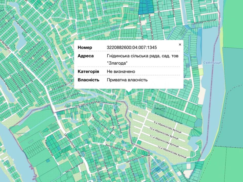Click the 'Весняна вулиця' street label

(x=74, y=168)
